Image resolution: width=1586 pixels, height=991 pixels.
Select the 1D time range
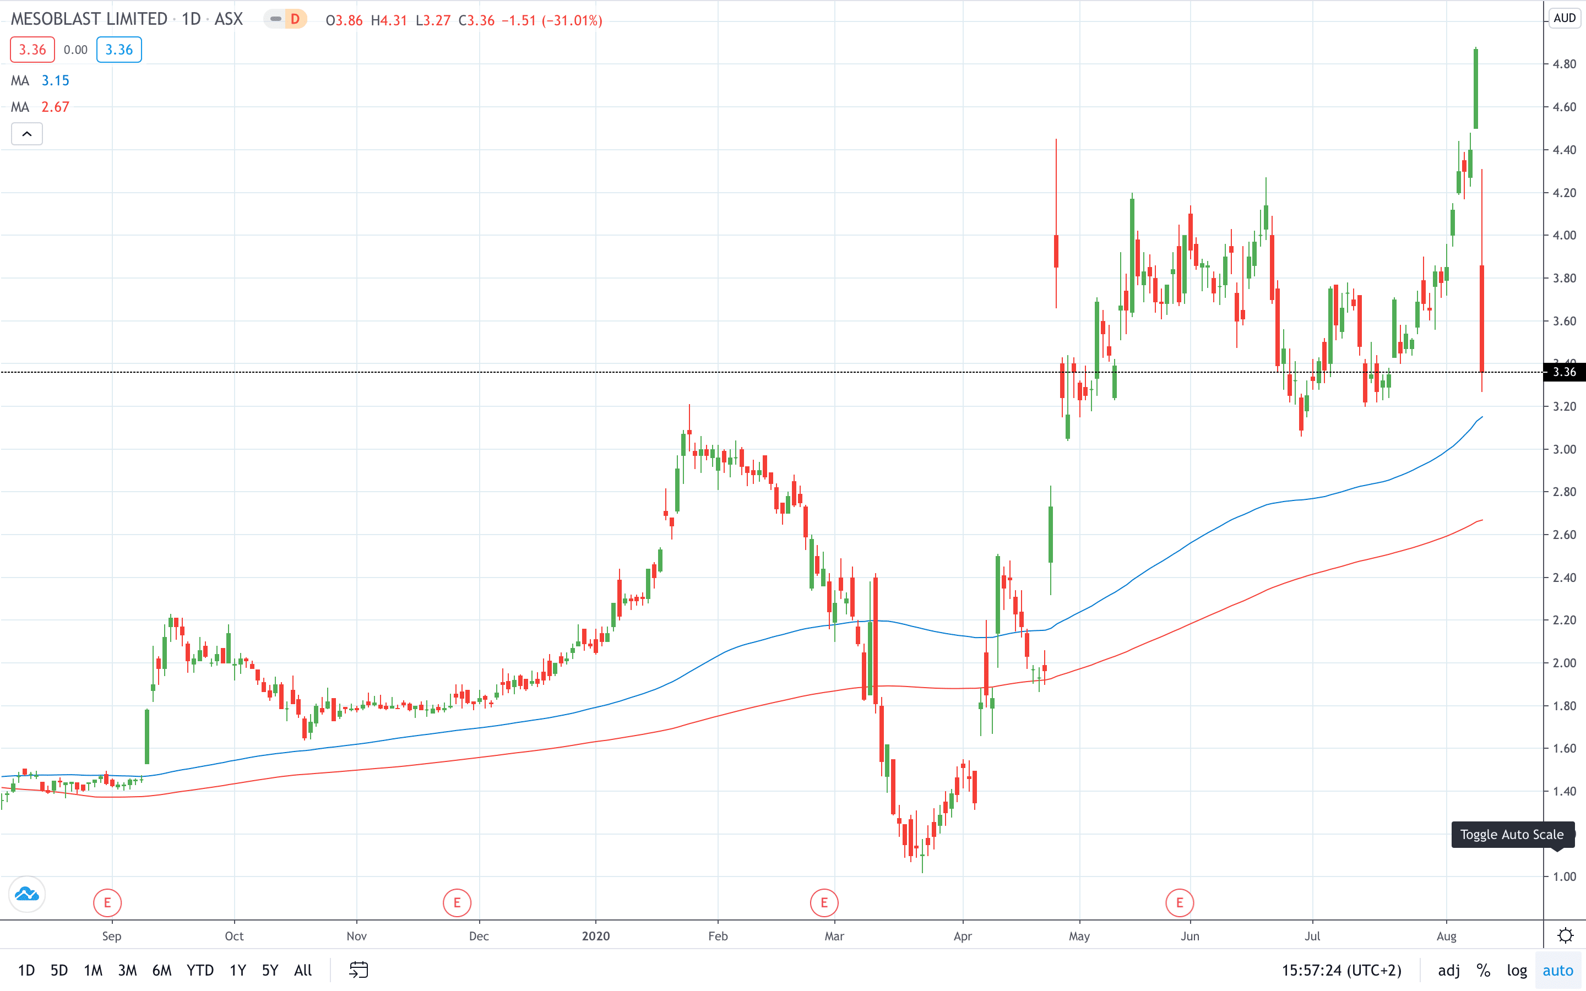pyautogui.click(x=26, y=970)
